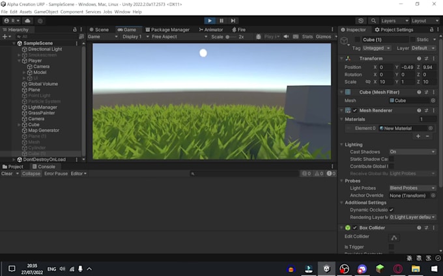
Task: Open the Layout dropdown in toolbar
Action: pyautogui.click(x=424, y=21)
